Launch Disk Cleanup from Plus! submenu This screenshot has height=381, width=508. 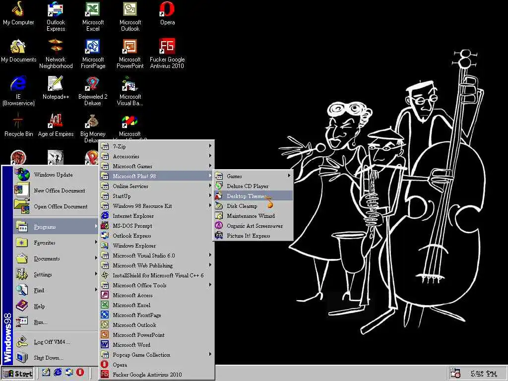pyautogui.click(x=253, y=206)
